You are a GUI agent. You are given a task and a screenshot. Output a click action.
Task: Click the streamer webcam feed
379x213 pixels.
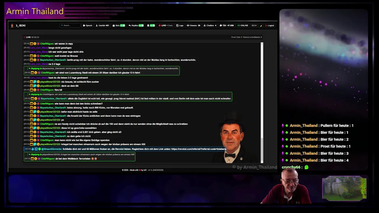pos(288,186)
